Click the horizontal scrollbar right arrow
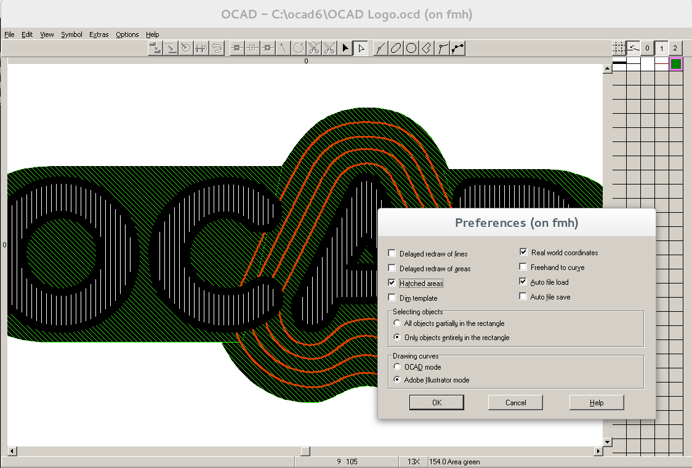The height and width of the screenshot is (468, 692). pos(598,451)
